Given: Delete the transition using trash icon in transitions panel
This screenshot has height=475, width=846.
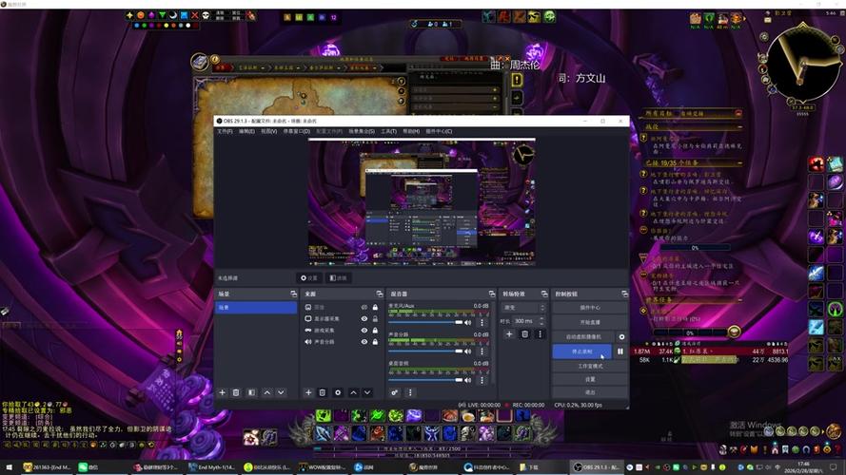Looking at the screenshot, I should click(x=524, y=333).
